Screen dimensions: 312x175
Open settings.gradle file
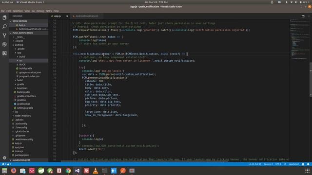click(25, 108)
